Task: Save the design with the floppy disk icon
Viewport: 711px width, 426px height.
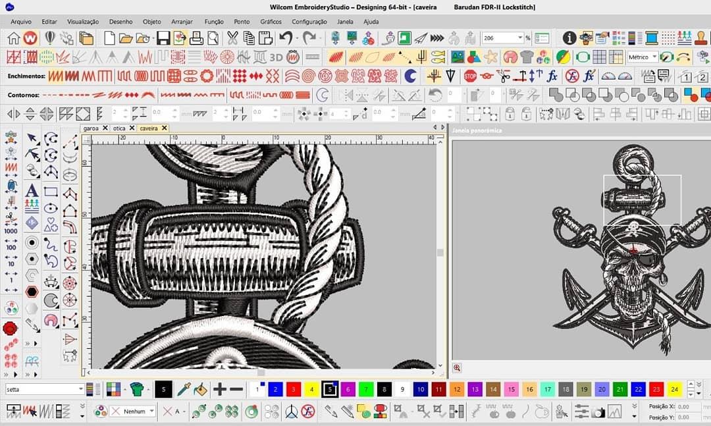Action: [163, 38]
